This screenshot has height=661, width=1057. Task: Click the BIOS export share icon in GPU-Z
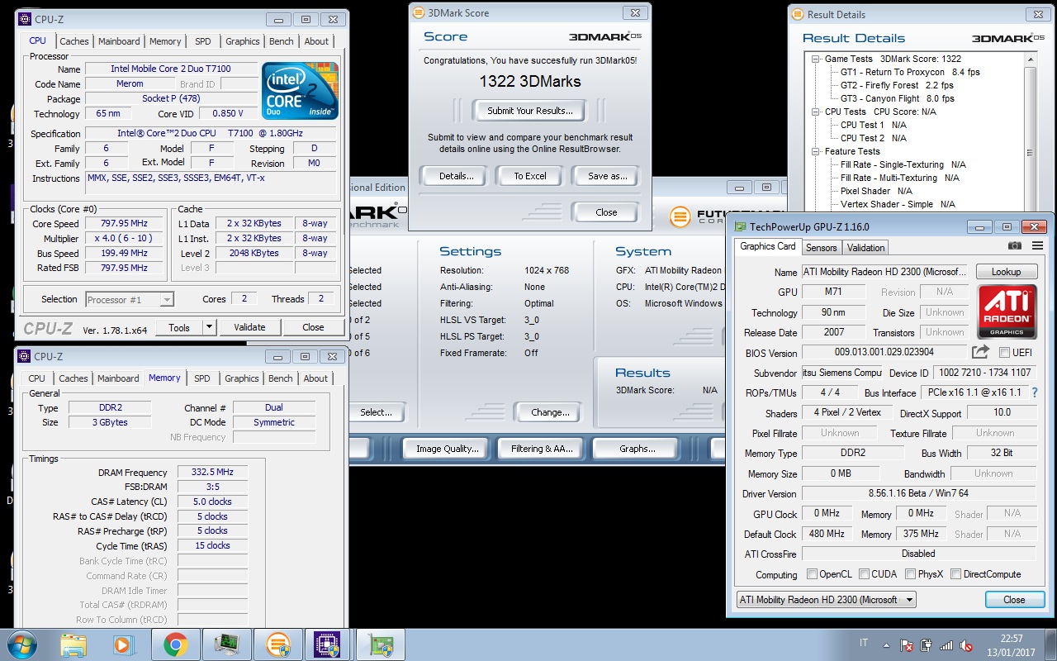click(x=980, y=352)
